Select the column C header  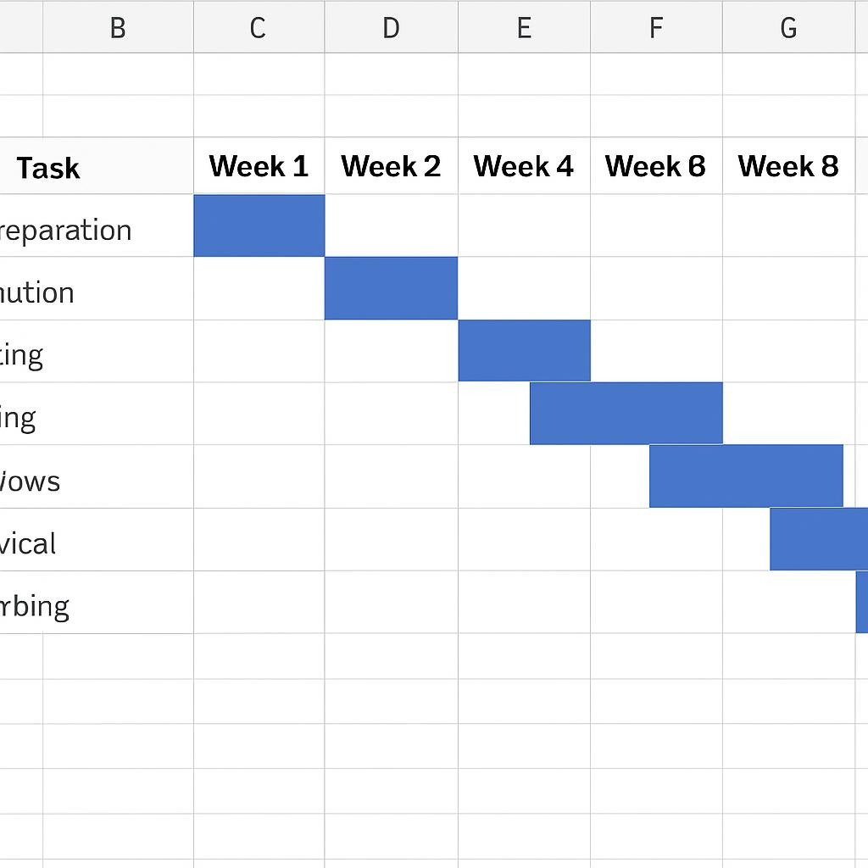coord(258,27)
